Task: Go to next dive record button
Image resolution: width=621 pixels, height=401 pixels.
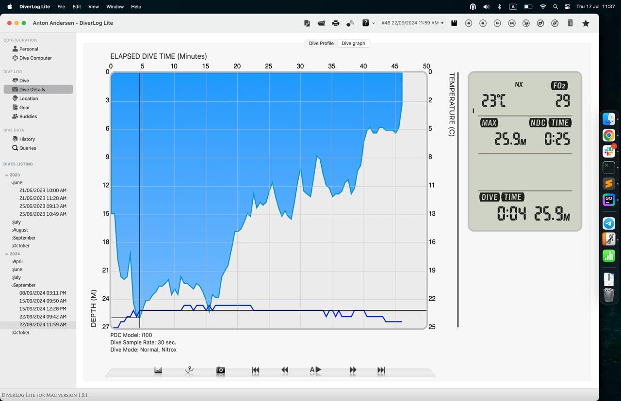Action: click(x=497, y=23)
